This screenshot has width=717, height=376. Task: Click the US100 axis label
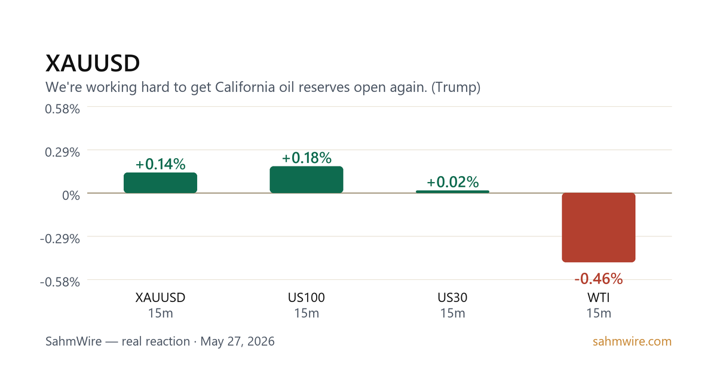[x=307, y=298]
